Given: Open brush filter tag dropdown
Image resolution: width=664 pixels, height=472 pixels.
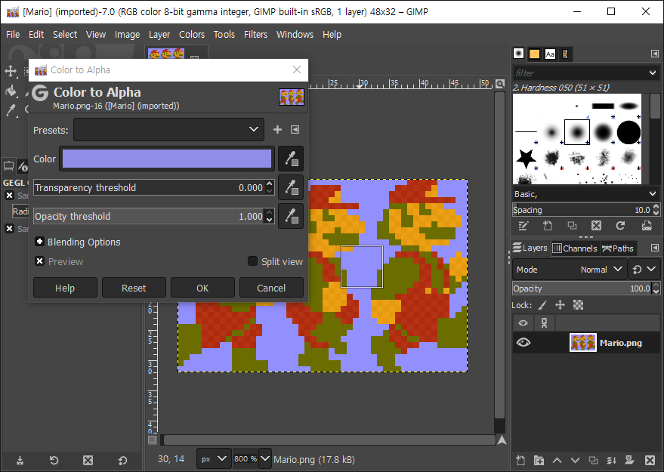Looking at the screenshot, I should tap(653, 72).
